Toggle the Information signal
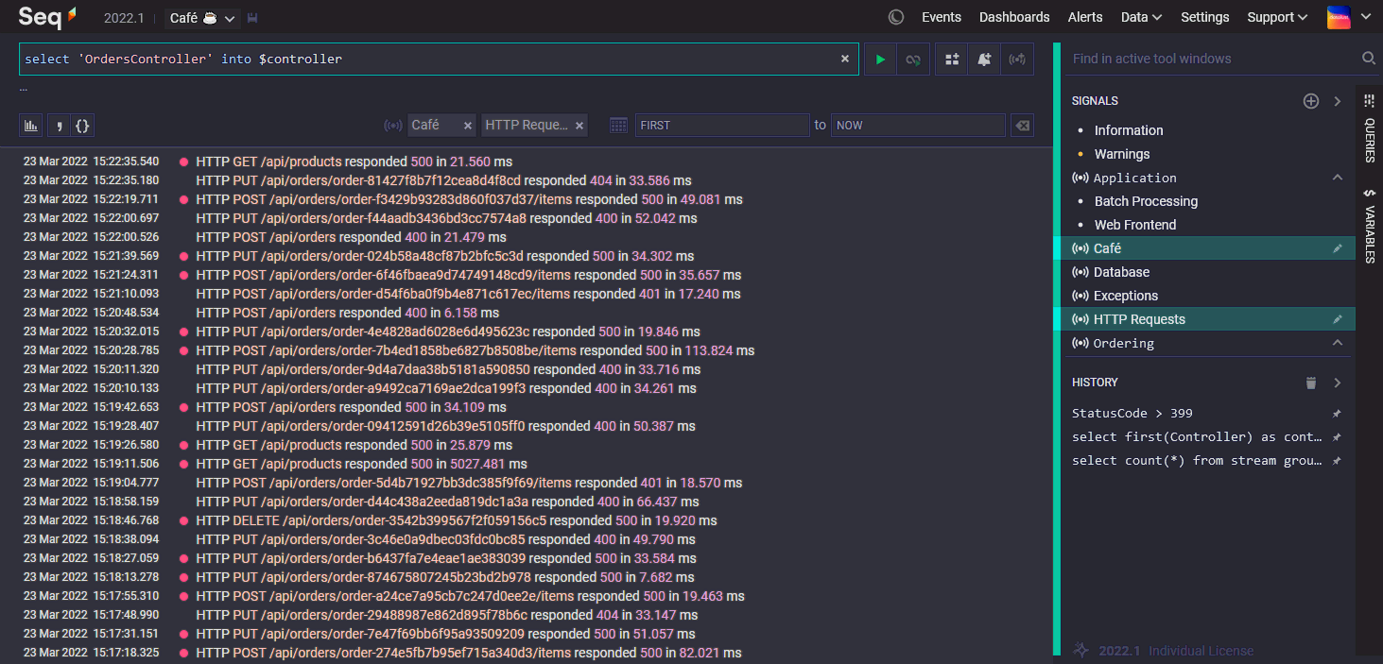This screenshot has height=664, width=1383. [1129, 130]
